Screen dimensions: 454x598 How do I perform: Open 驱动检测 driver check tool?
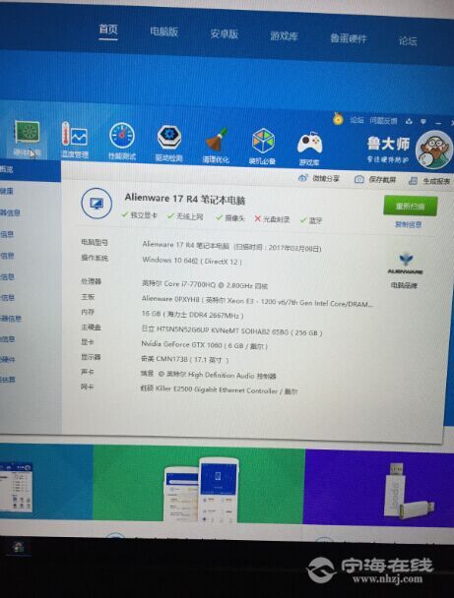pyautogui.click(x=168, y=143)
